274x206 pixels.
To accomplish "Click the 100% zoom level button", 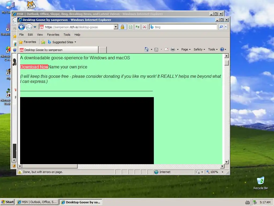I will coord(212,172).
